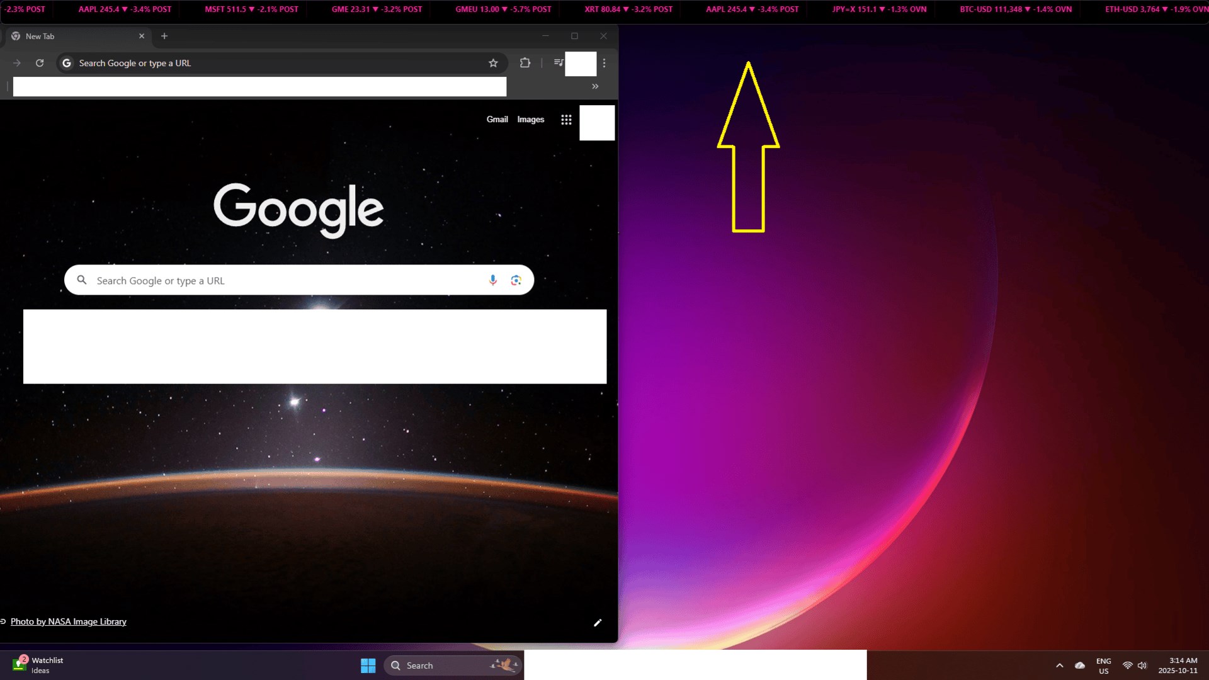Open the Images link
The height and width of the screenshot is (680, 1209).
(x=530, y=120)
